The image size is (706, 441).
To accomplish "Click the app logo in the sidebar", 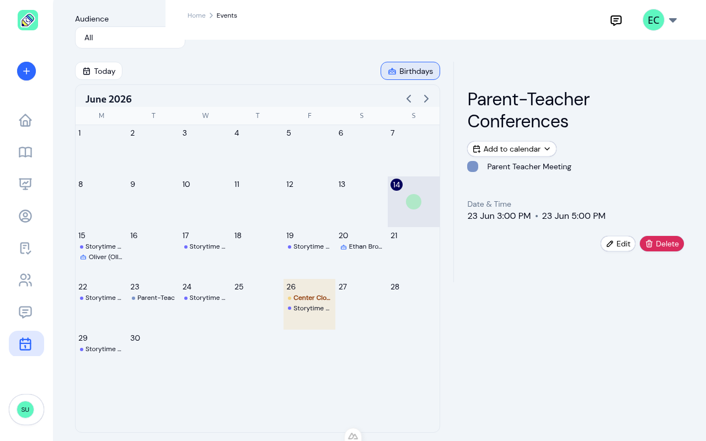I will pyautogui.click(x=28, y=20).
